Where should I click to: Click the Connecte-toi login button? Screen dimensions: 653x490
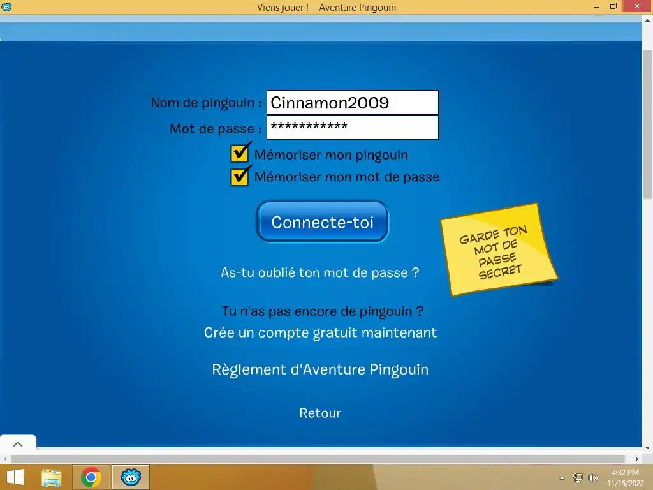(322, 221)
